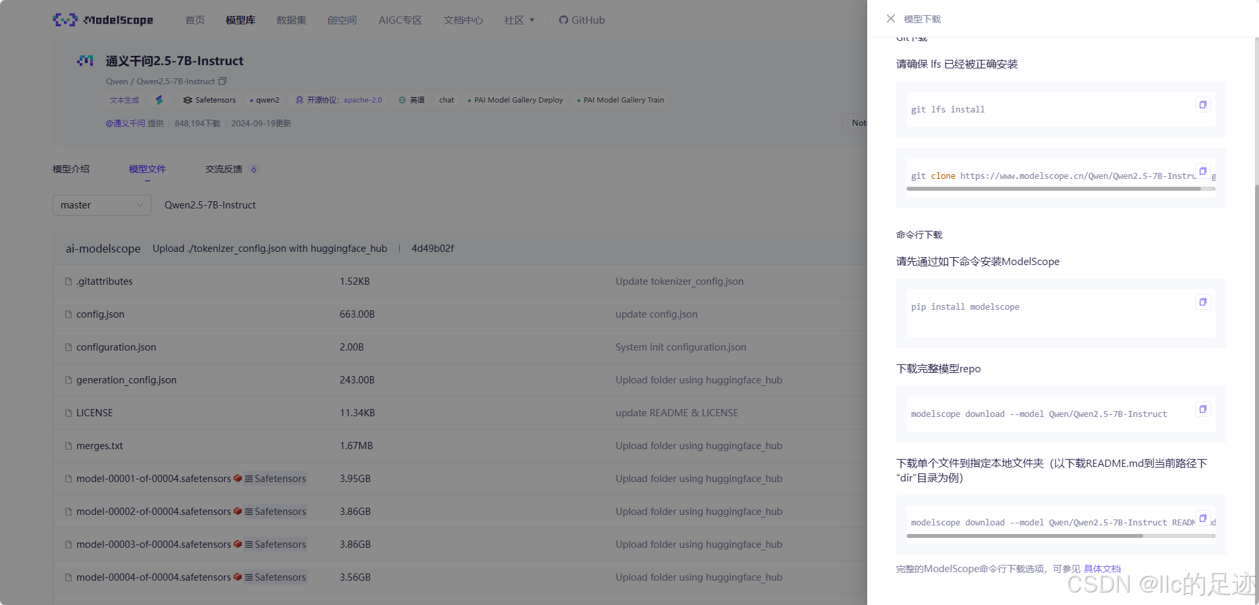Expand the 社区 community dropdown
Image resolution: width=1259 pixels, height=605 pixels.
tap(519, 20)
